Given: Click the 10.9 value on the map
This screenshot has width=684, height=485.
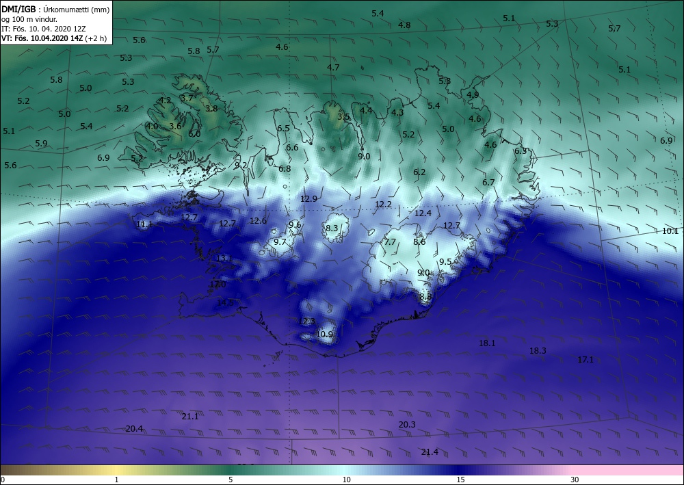Looking at the screenshot, I should pos(324,334).
